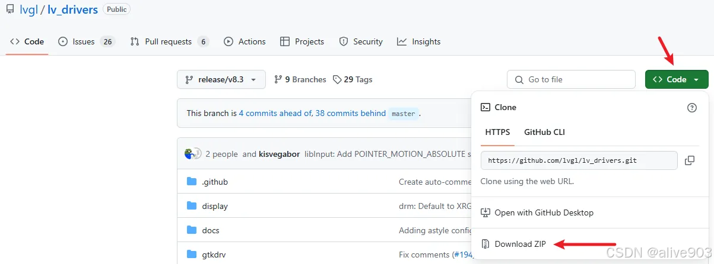Click the GitHub Desktop download icon
Image resolution: width=714 pixels, height=264 pixels.
click(x=485, y=213)
